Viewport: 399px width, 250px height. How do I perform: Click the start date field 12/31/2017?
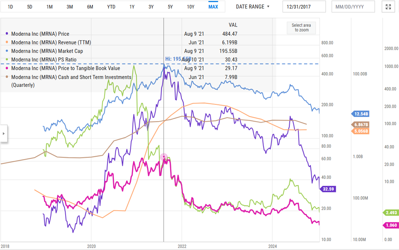304,7
